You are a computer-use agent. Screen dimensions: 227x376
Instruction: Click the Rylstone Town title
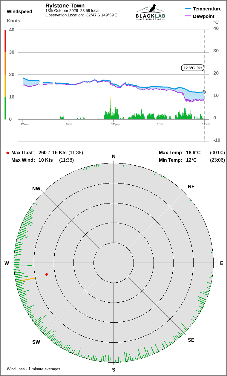(x=65, y=6)
